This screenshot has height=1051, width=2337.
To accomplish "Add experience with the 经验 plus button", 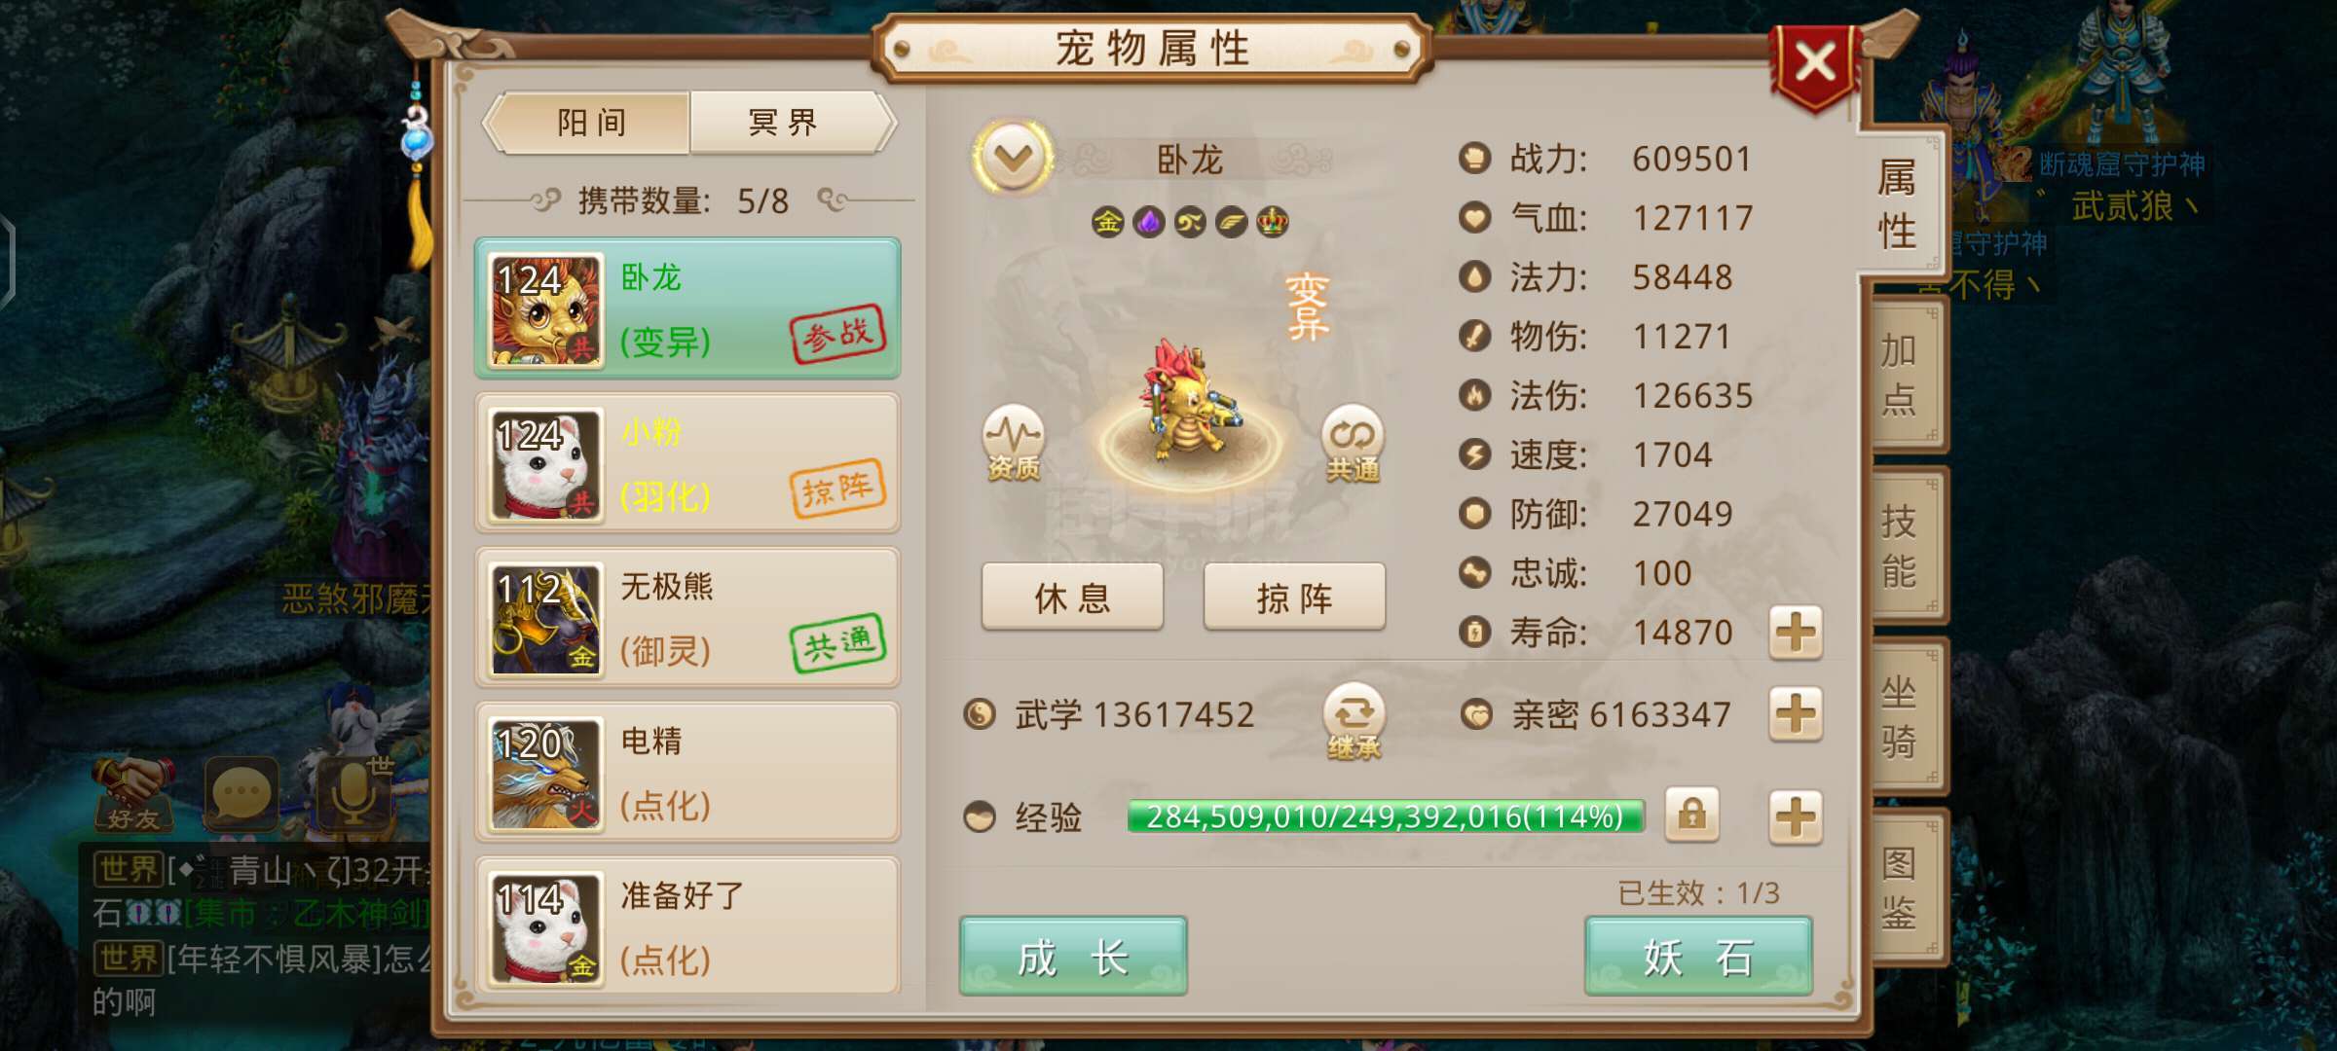I will coord(1796,816).
